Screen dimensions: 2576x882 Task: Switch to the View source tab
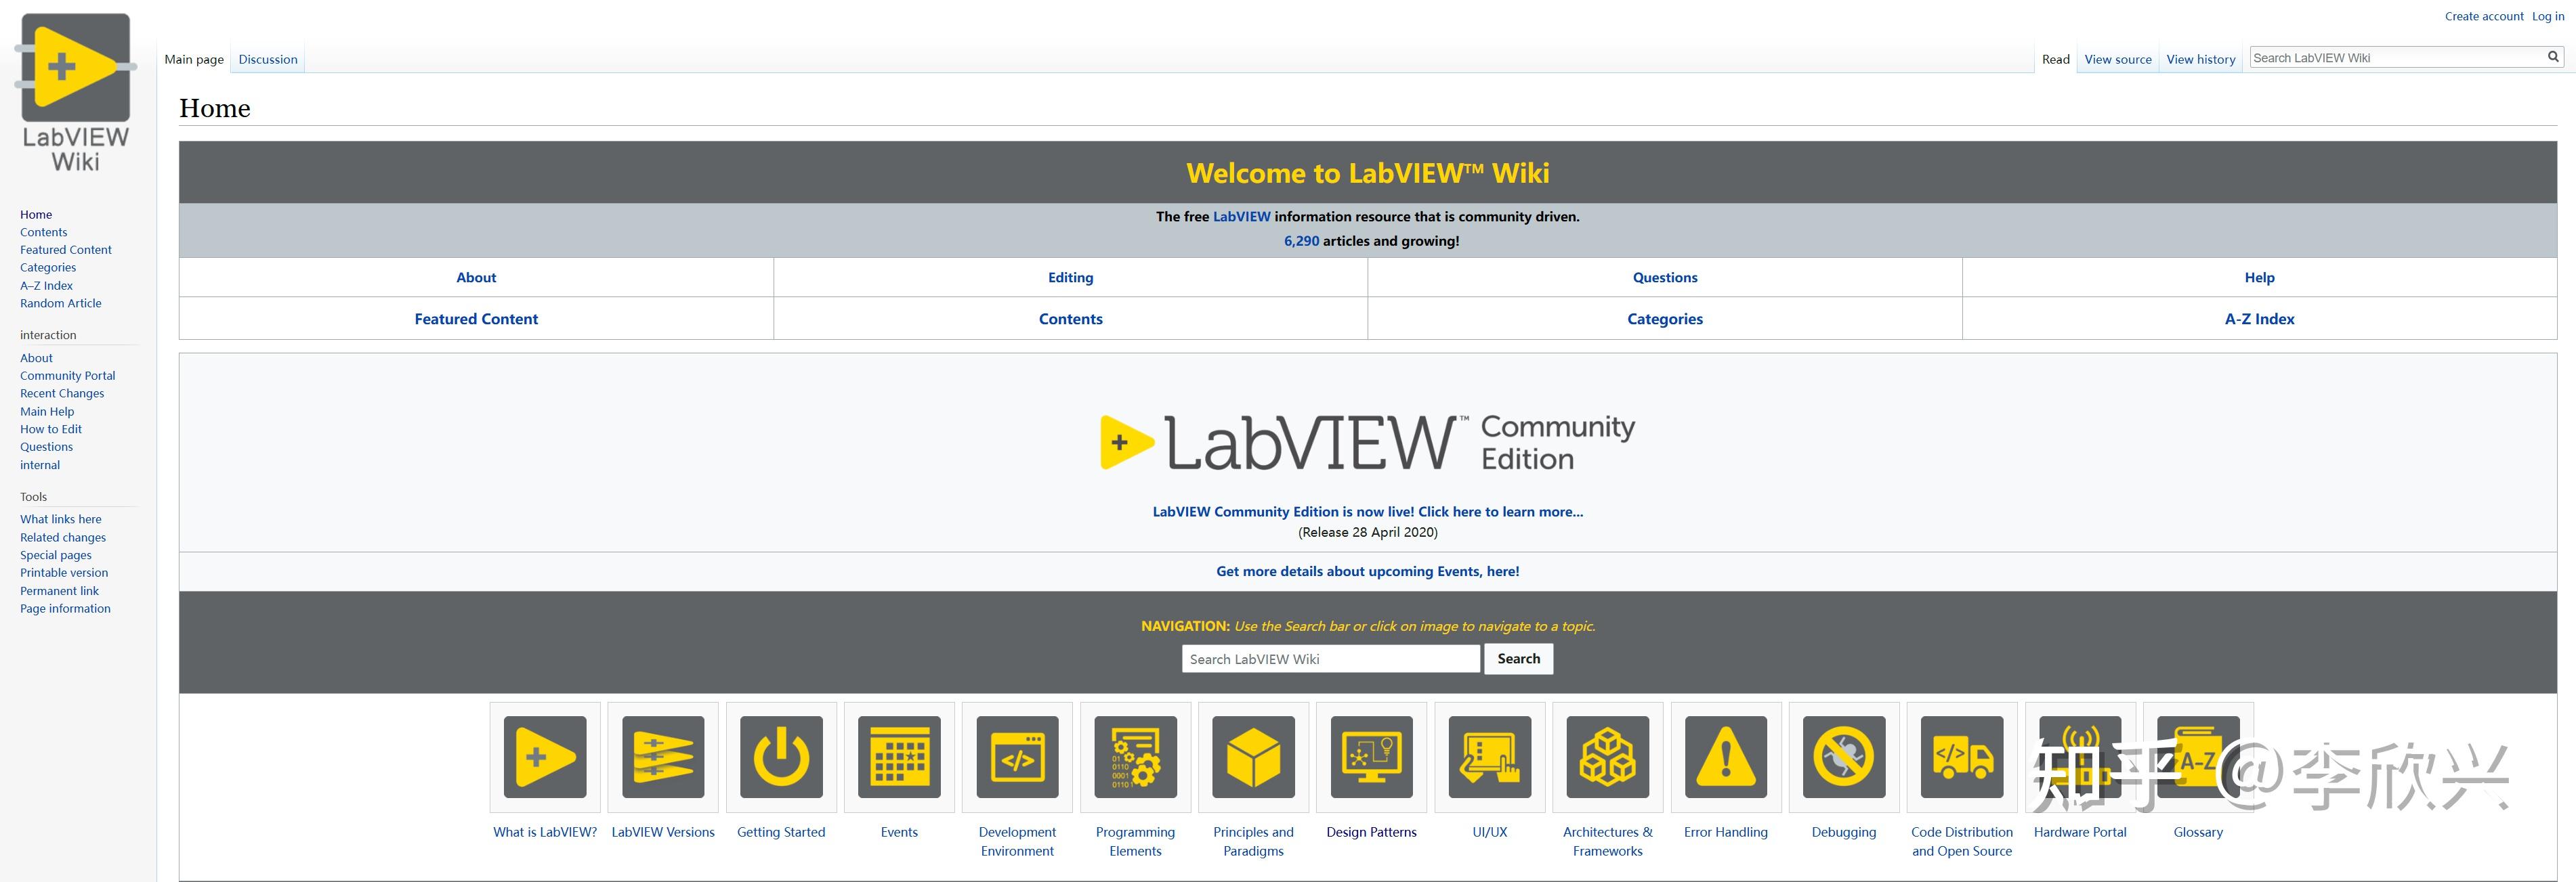(x=2117, y=59)
